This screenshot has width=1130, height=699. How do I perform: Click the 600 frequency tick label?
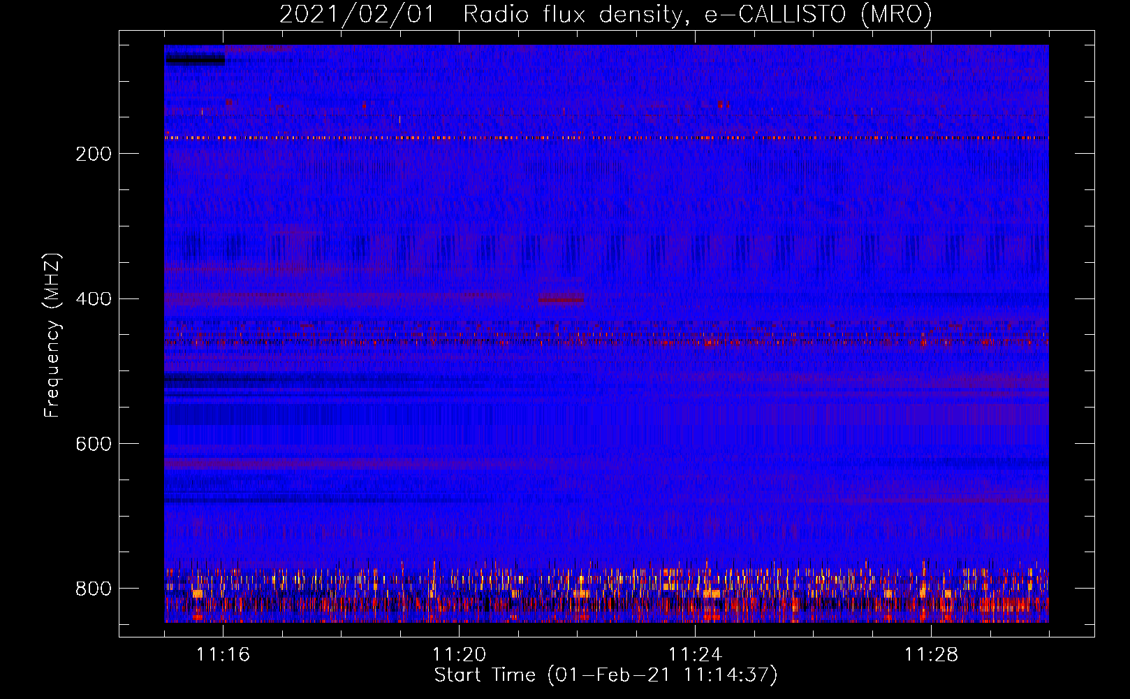94,445
